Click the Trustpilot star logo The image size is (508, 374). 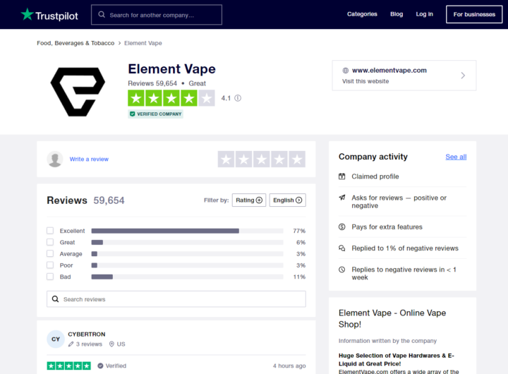point(28,14)
